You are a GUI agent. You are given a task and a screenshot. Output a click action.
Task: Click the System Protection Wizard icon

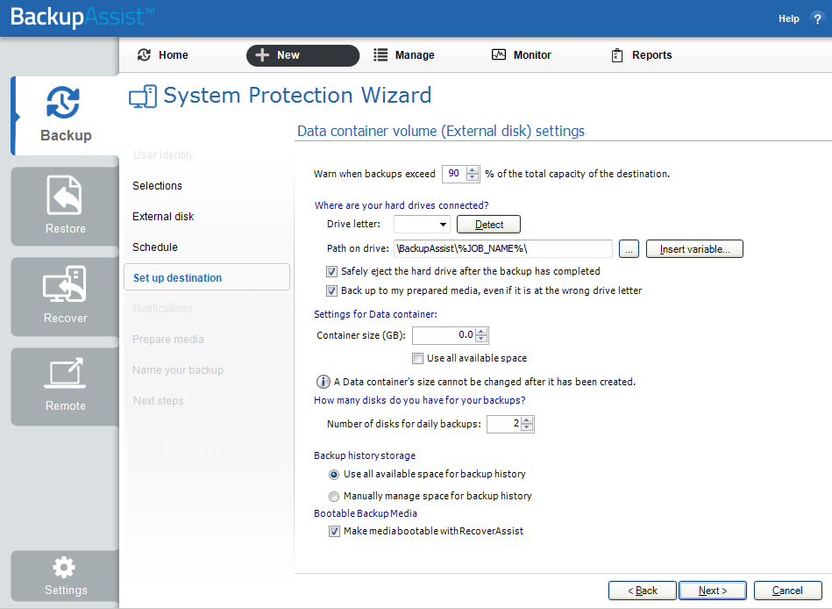point(143,97)
